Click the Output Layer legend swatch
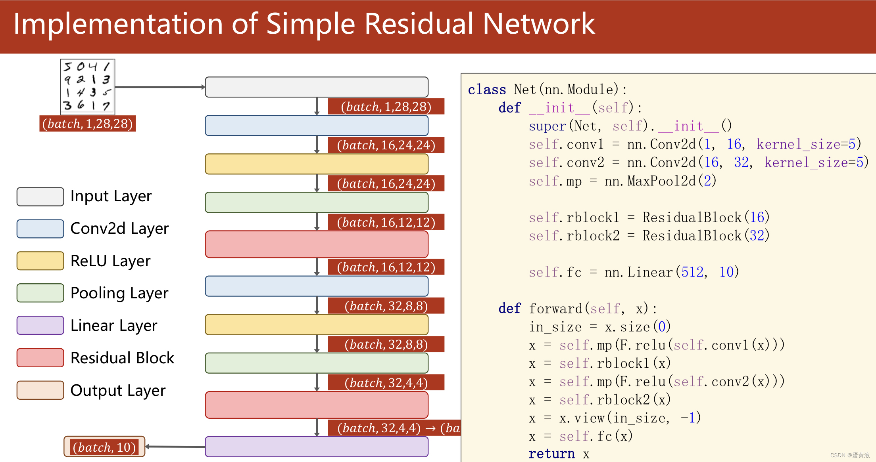 40,390
